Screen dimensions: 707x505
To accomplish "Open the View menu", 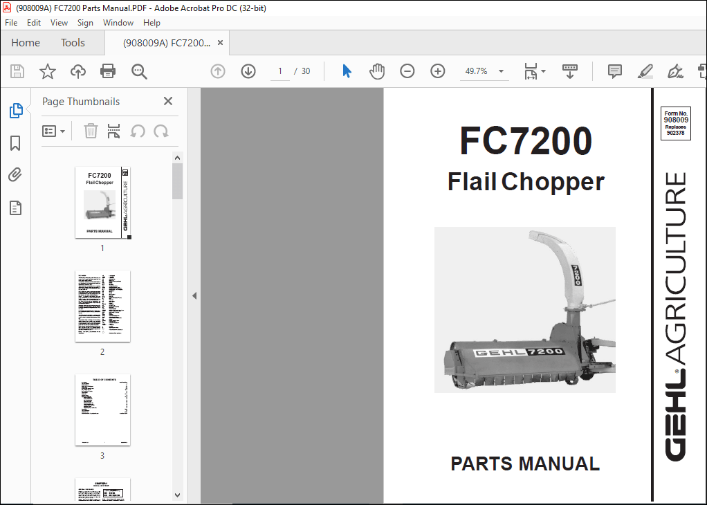I will click(x=59, y=22).
